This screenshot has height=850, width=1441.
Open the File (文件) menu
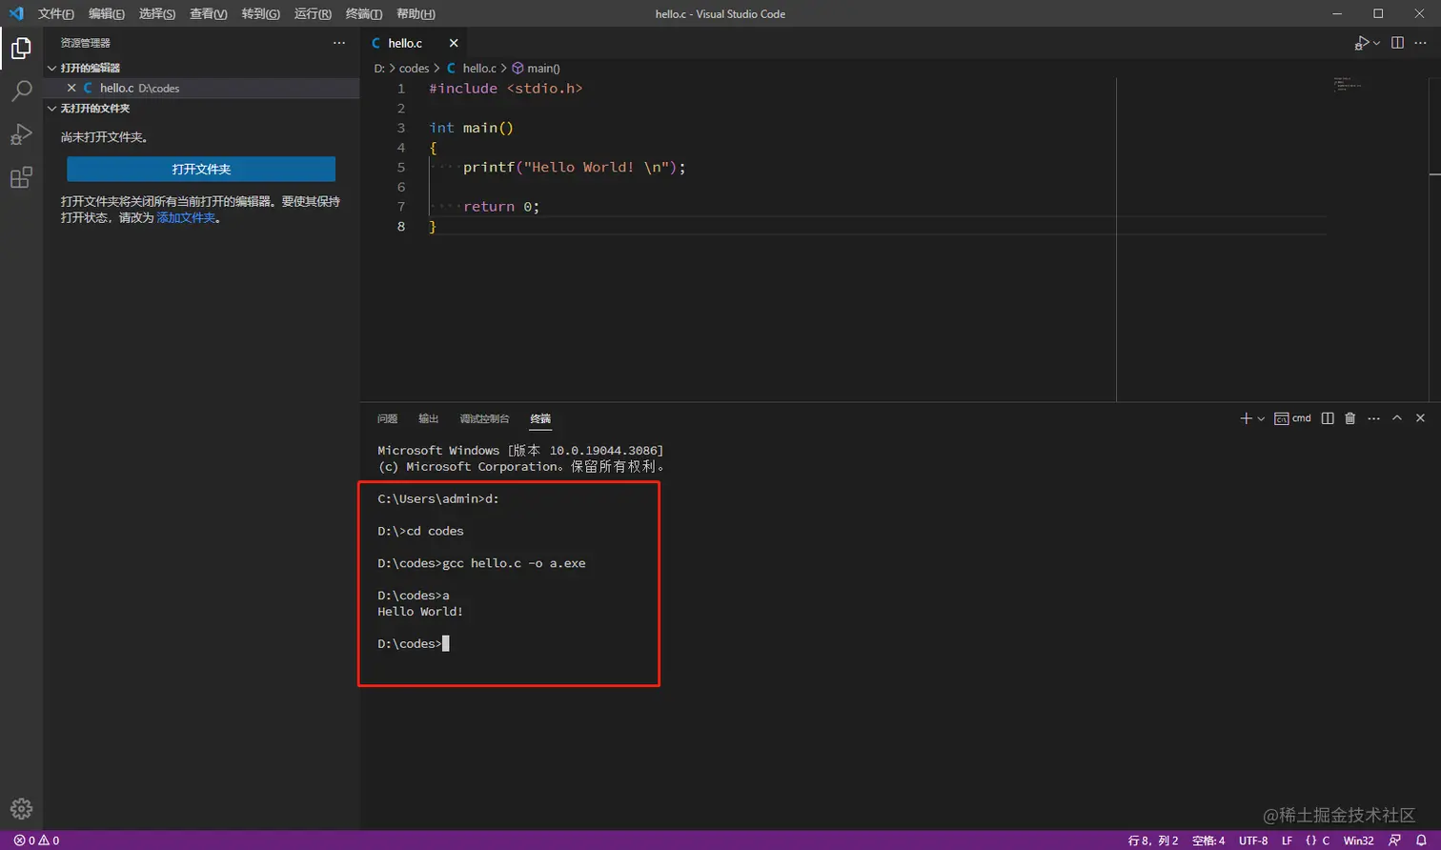(56, 13)
